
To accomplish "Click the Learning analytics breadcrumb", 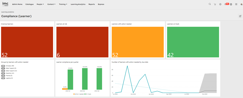I will [x=8, y=12].
